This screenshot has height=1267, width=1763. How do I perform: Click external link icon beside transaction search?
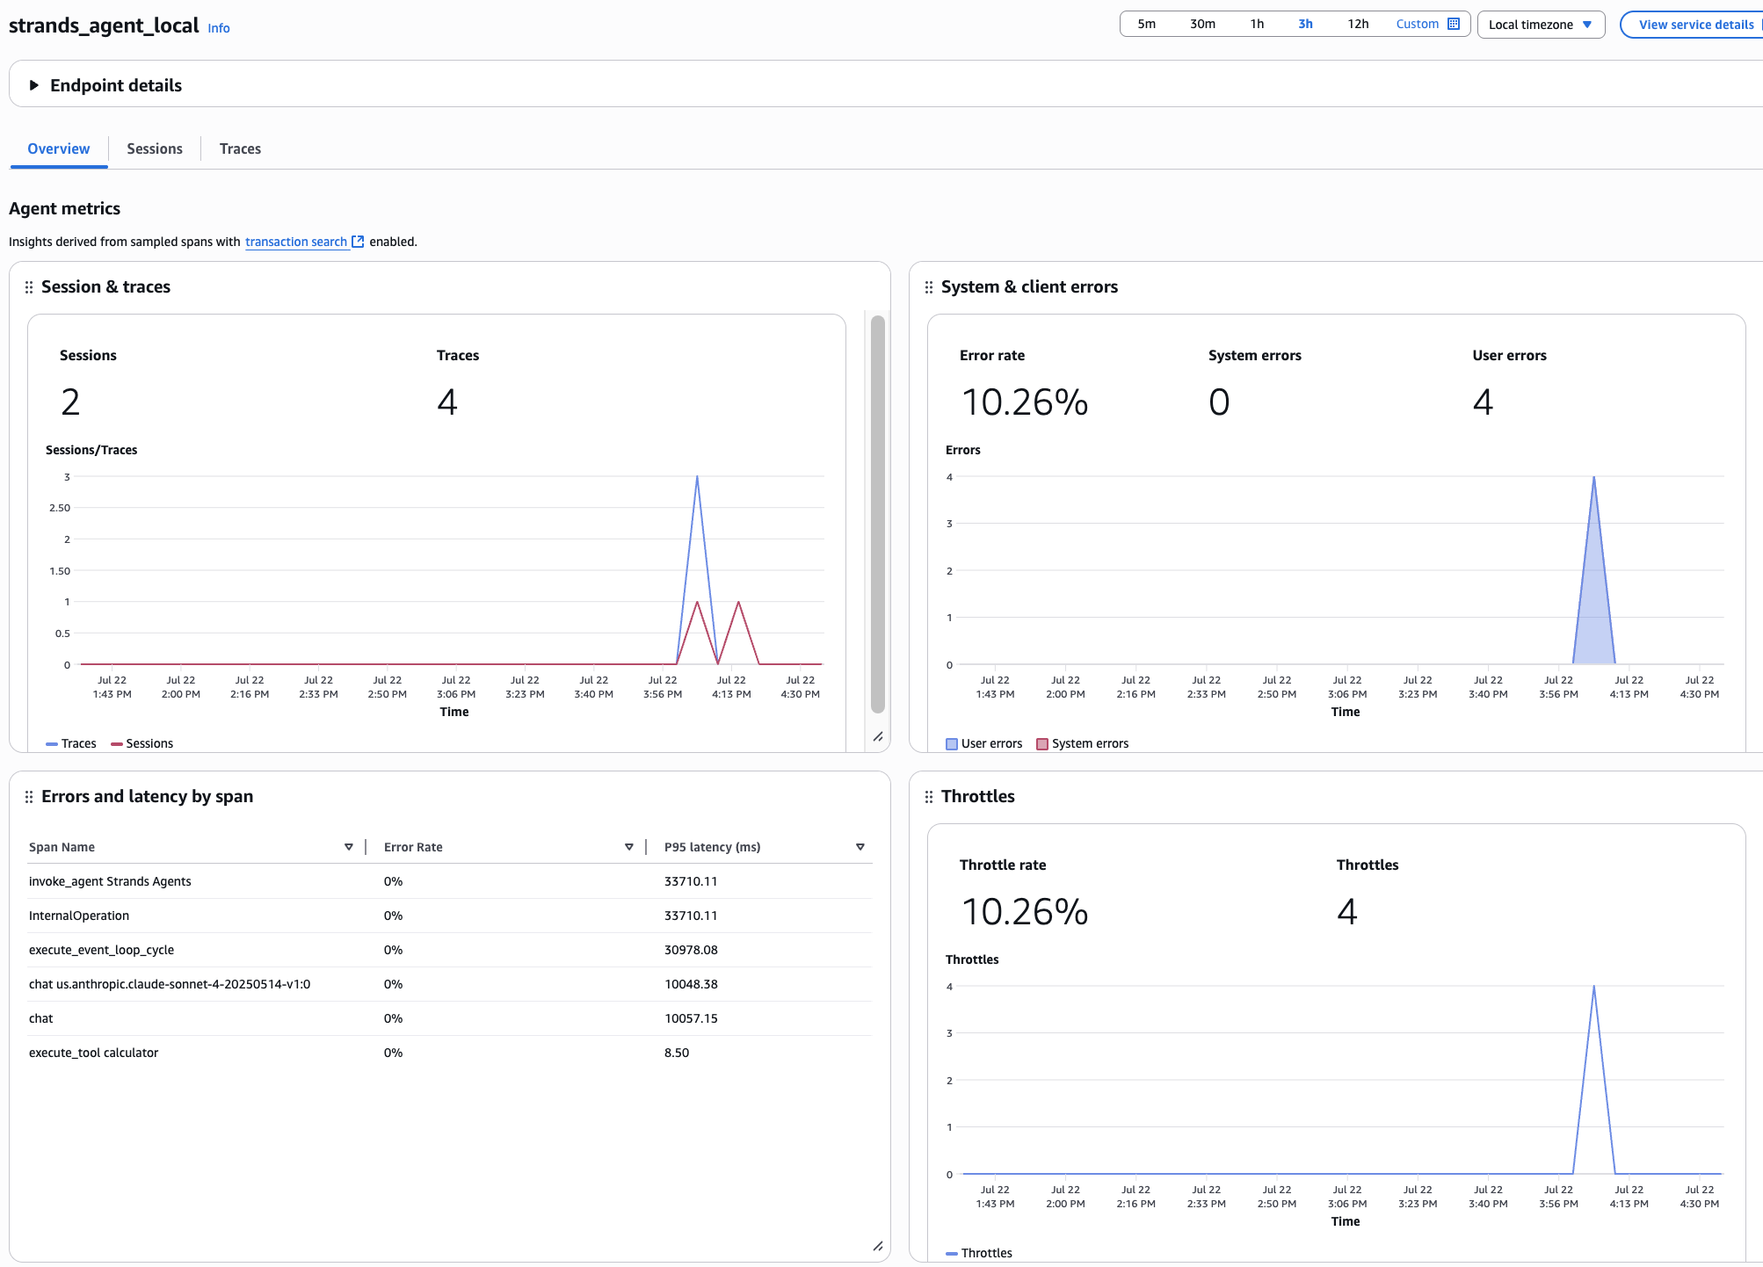pos(358,242)
